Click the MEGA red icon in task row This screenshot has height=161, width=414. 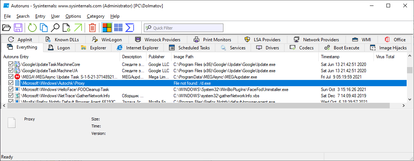pyautogui.click(x=17, y=77)
